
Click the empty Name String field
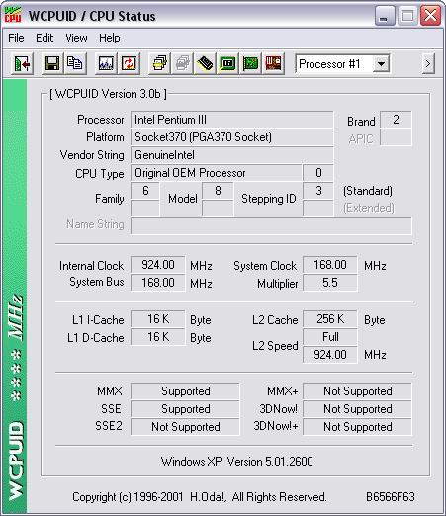(x=271, y=225)
